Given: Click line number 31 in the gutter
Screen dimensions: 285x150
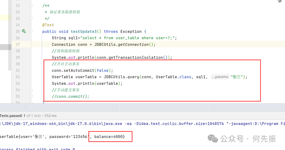Looking at the screenshot, I should click(18, 70).
